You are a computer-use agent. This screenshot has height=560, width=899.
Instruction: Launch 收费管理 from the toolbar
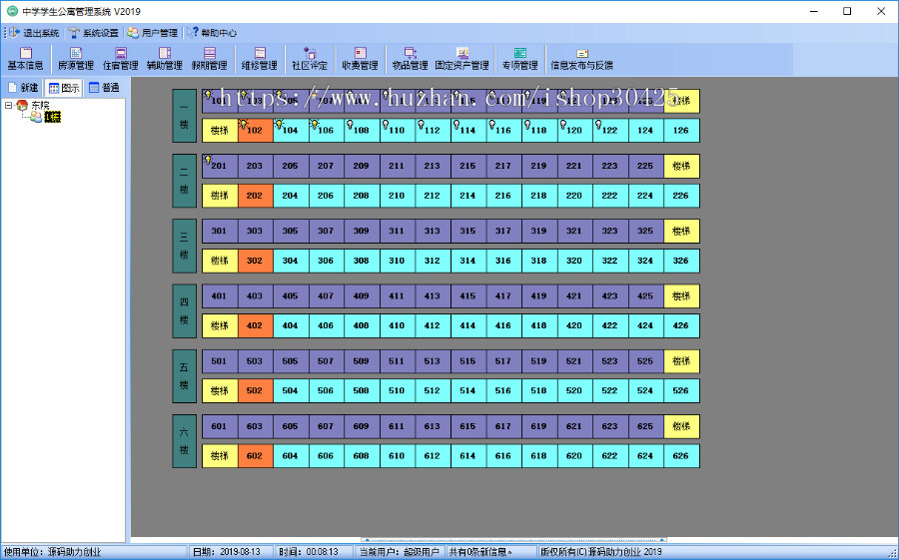click(x=360, y=59)
